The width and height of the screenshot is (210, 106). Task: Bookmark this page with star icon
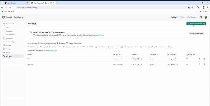(192, 7)
